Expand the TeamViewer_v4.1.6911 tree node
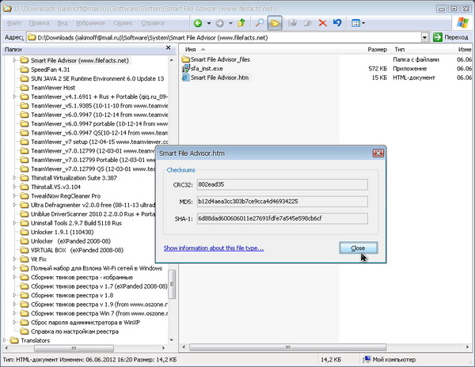 (14, 96)
